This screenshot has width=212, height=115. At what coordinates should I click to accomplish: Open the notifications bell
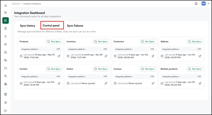(196, 3)
